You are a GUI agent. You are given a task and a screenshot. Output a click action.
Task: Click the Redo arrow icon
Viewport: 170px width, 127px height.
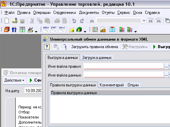point(82,21)
